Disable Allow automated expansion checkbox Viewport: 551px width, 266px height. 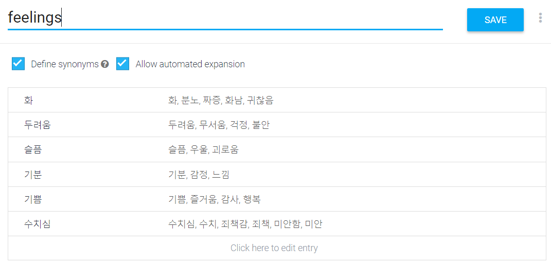pos(122,64)
